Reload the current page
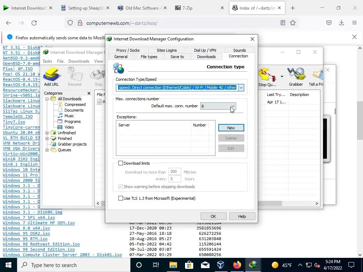The image size is (363, 272). 34,23
